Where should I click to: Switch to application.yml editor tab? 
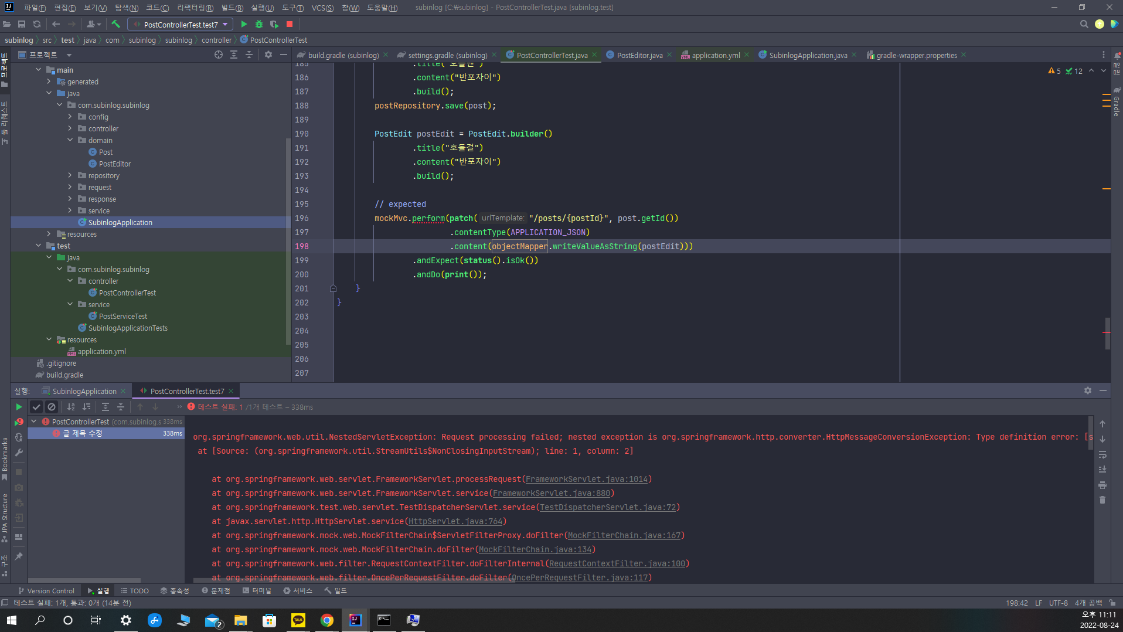click(715, 55)
